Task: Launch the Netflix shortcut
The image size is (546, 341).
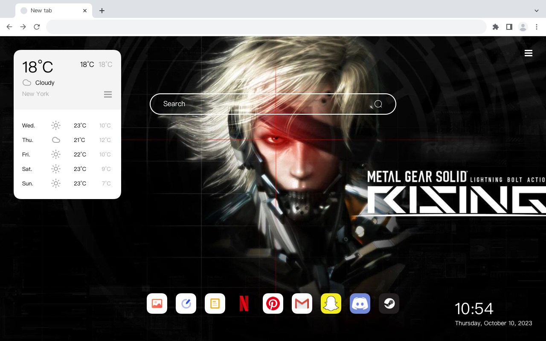Action: tap(244, 303)
